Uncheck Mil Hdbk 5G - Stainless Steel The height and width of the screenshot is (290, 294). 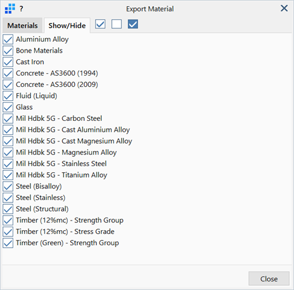(x=8, y=164)
